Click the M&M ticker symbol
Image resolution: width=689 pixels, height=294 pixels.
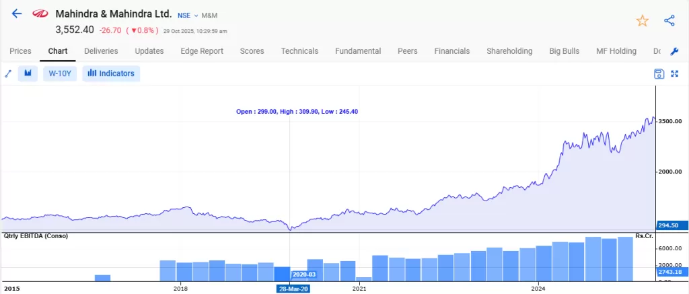coord(209,16)
